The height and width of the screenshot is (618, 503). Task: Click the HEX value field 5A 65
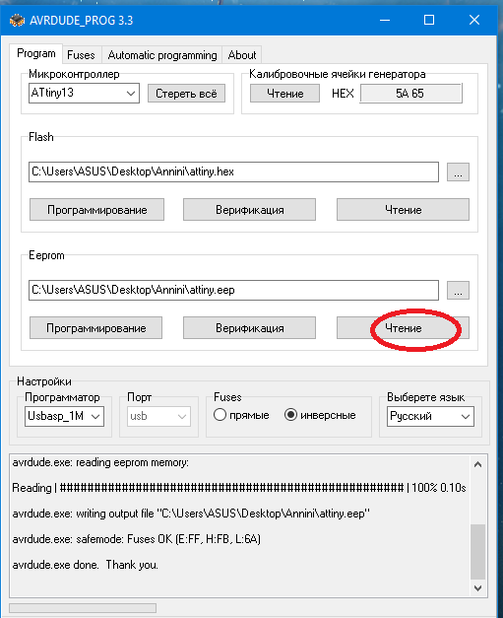coord(410,94)
